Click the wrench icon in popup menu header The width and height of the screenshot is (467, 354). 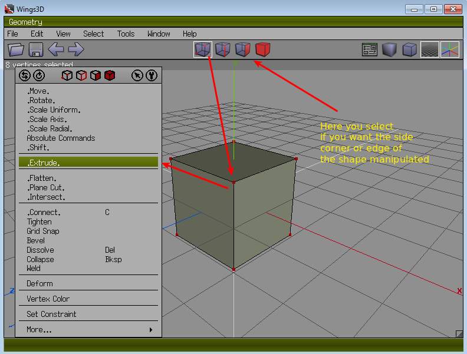(x=152, y=75)
